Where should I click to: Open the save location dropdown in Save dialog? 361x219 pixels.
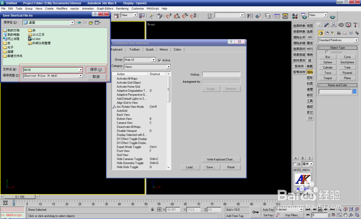pos(72,23)
